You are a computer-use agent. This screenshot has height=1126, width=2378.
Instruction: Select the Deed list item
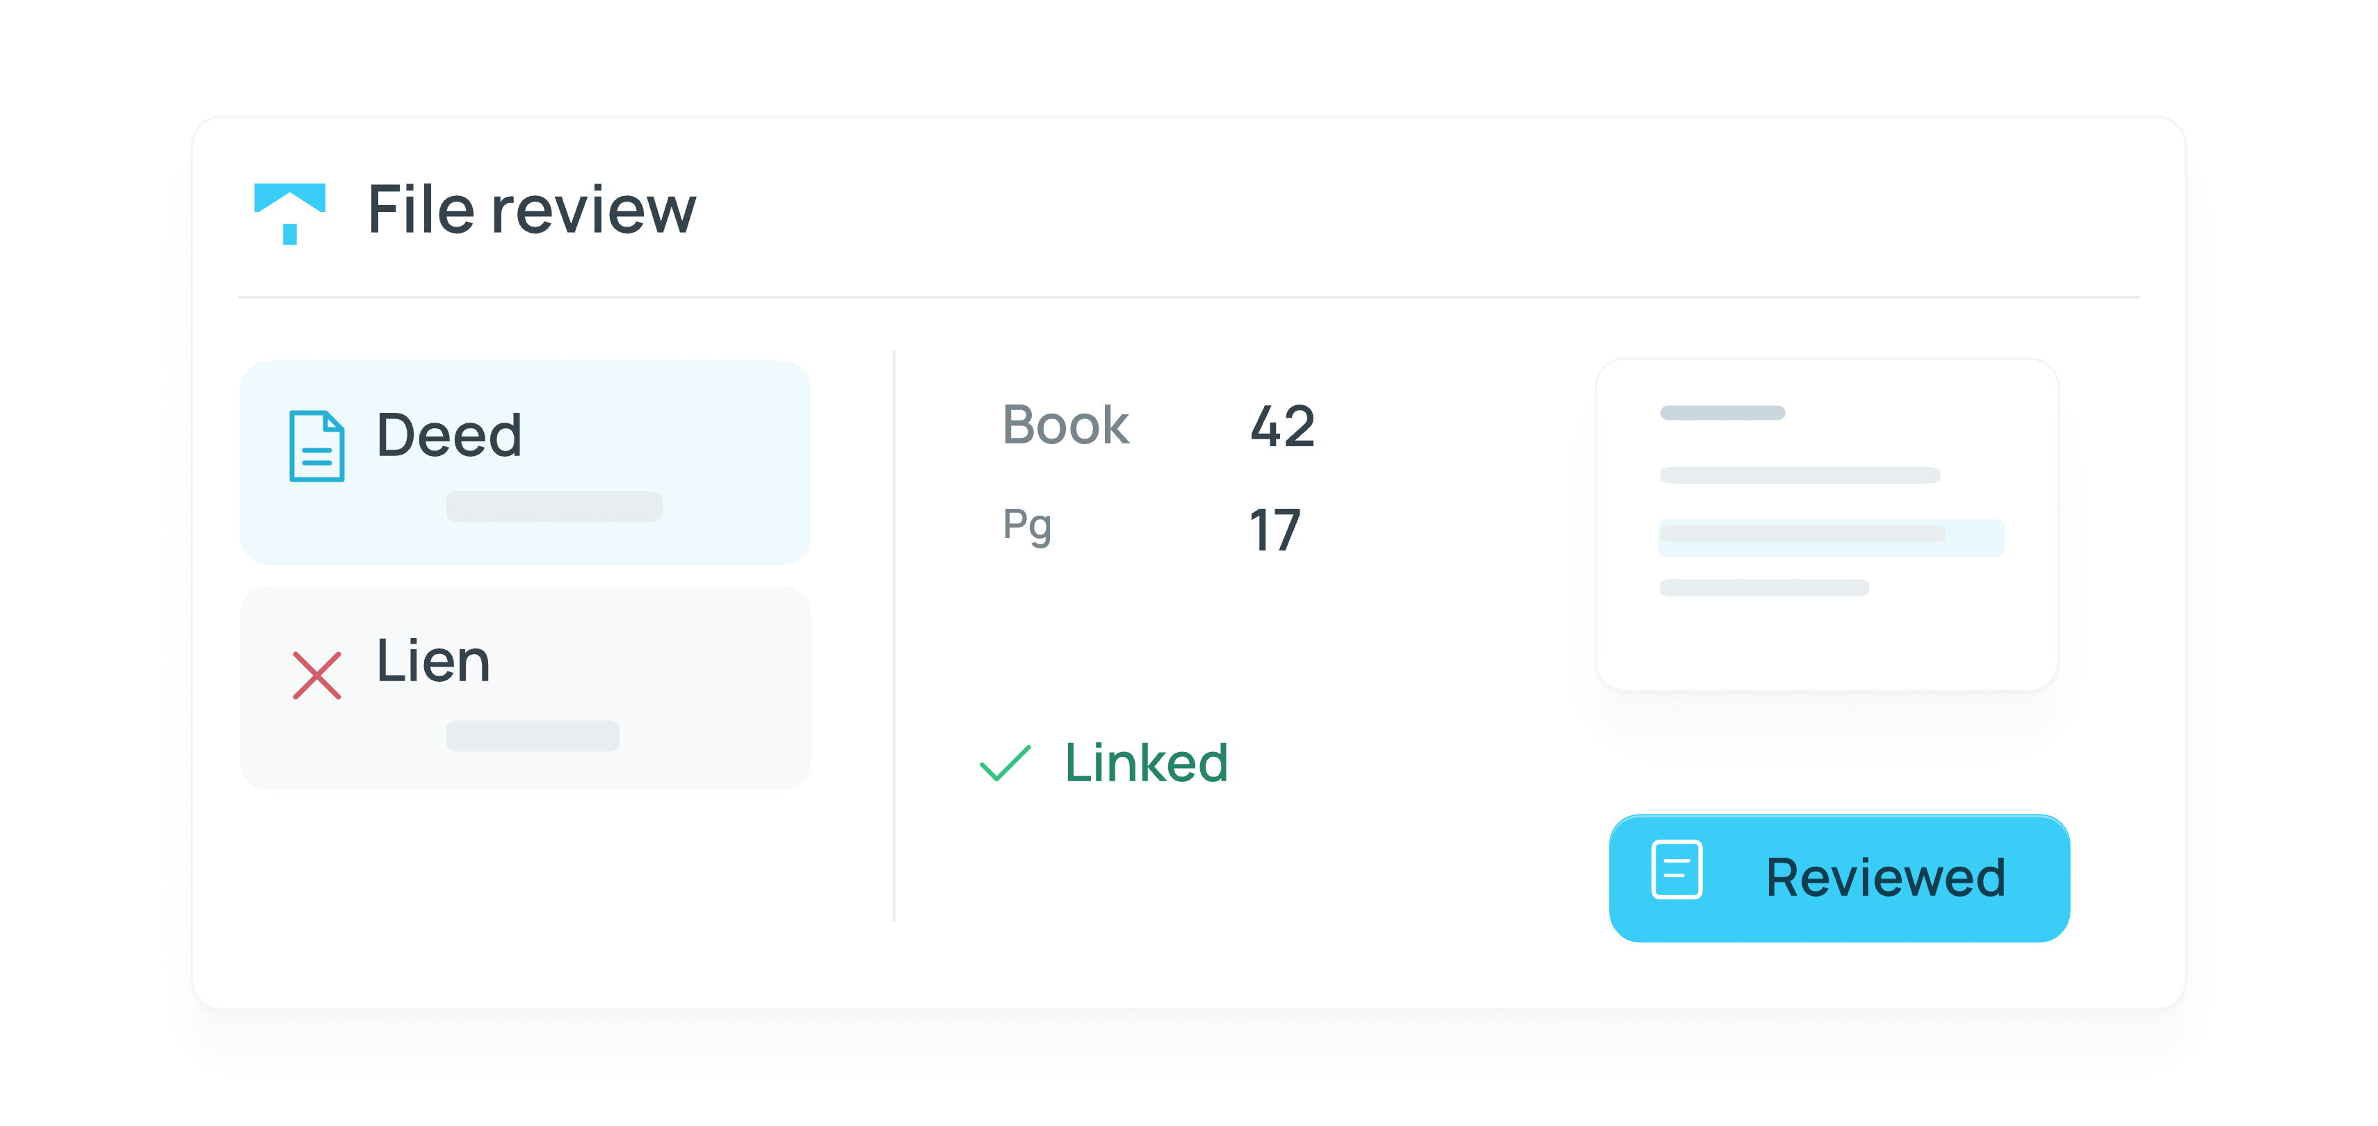(525, 462)
